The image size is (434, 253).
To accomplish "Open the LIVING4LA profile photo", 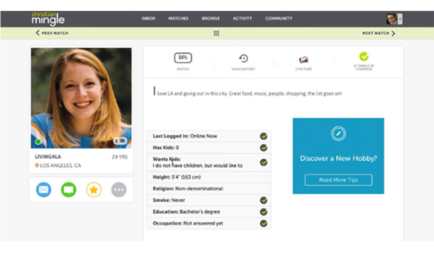I will click(x=81, y=98).
